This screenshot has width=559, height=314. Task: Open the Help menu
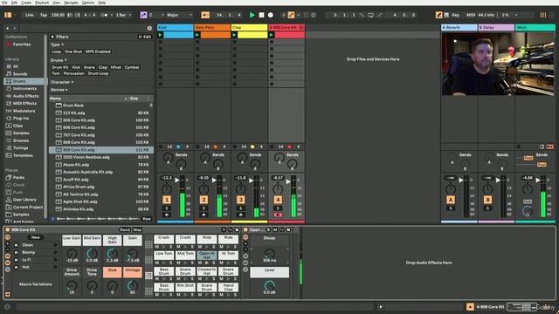click(x=102, y=3)
